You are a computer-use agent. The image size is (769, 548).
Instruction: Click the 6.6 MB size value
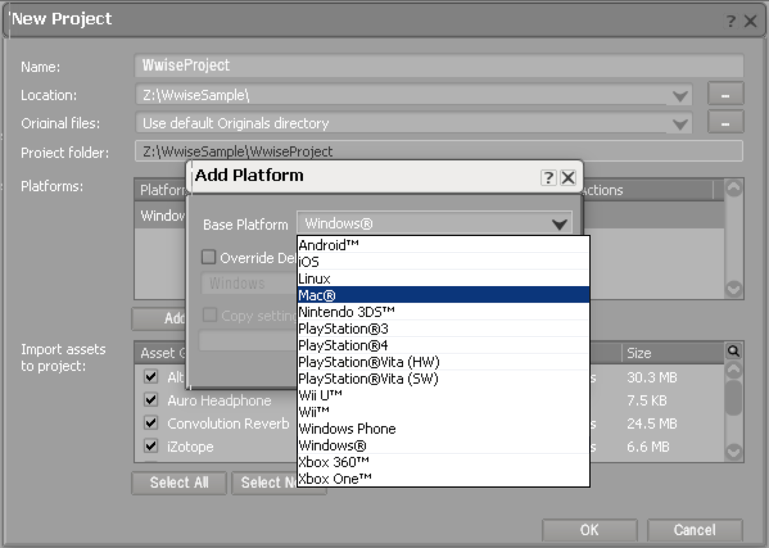coord(648,447)
